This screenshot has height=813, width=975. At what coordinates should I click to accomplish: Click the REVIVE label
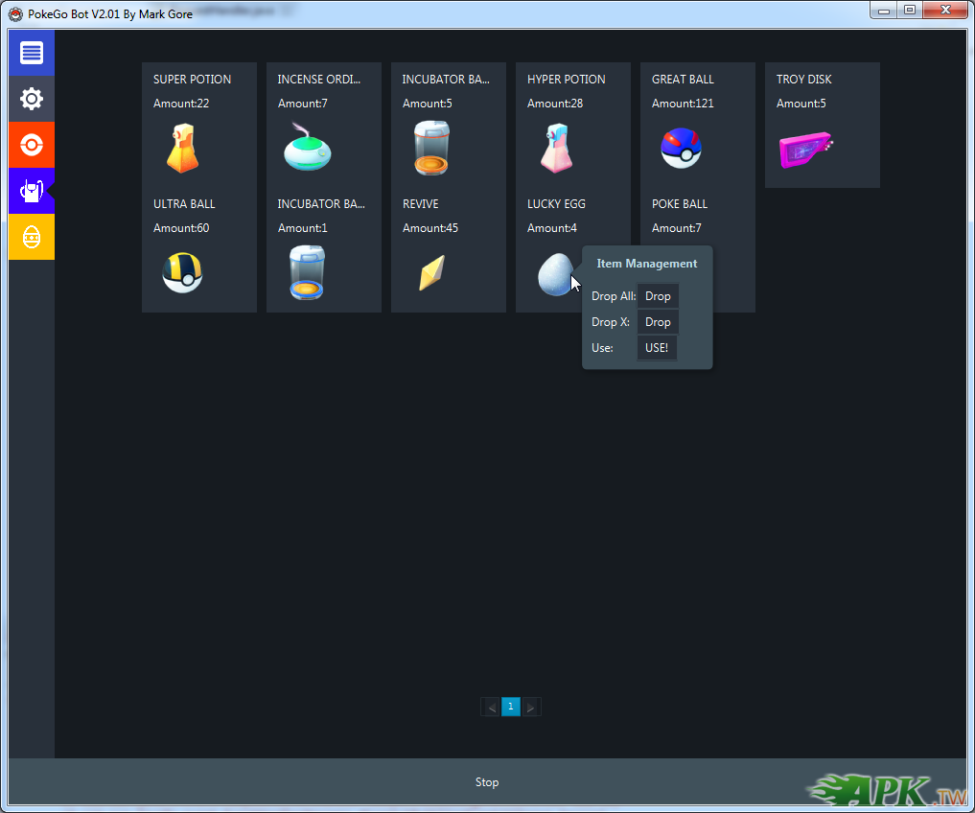click(420, 204)
